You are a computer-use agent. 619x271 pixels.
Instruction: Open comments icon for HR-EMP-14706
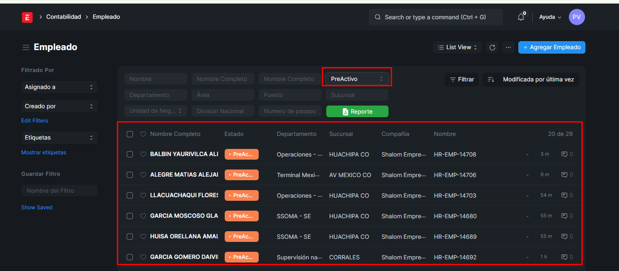(564, 175)
